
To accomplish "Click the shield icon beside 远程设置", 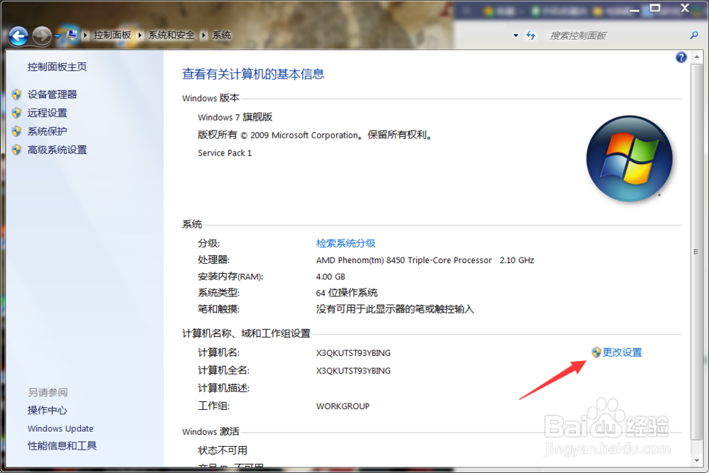I will click(x=17, y=113).
